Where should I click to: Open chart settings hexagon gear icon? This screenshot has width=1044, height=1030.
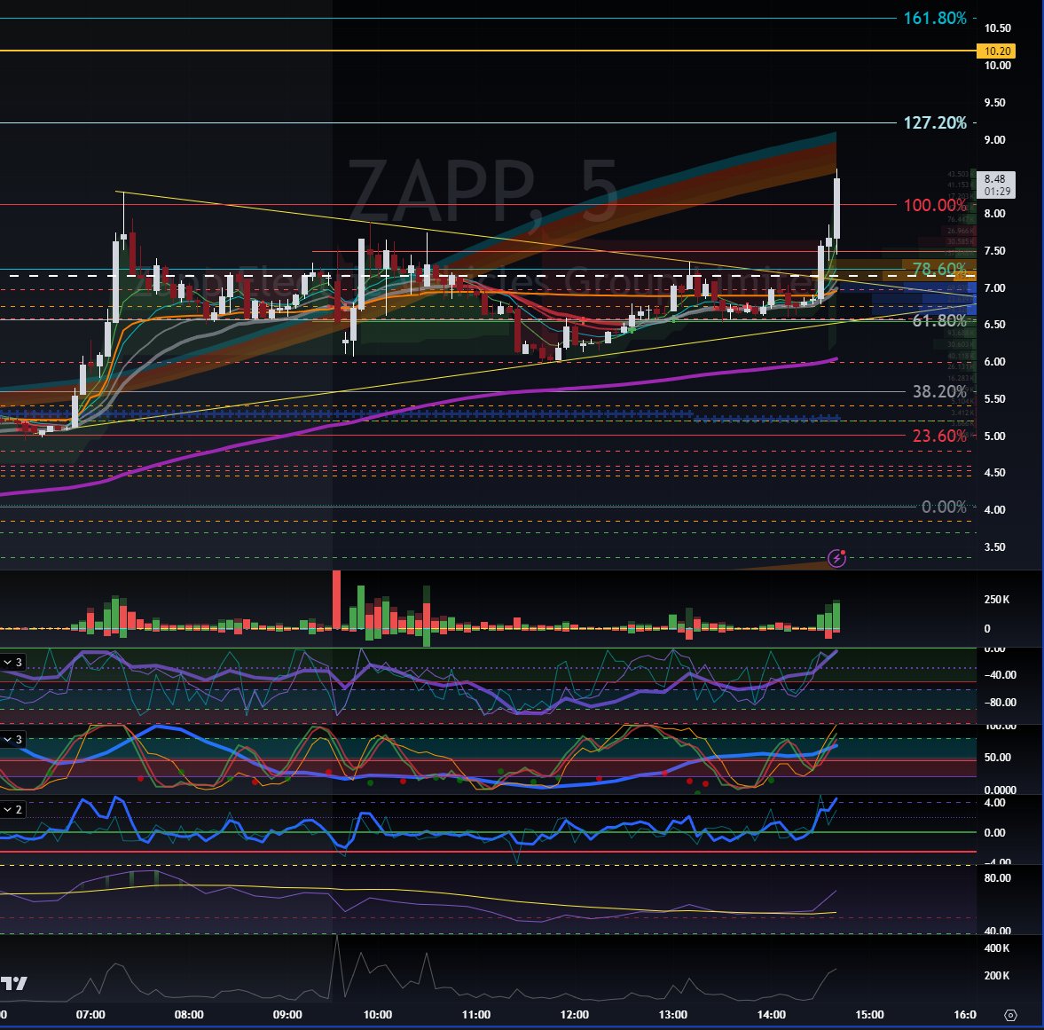1010,1015
